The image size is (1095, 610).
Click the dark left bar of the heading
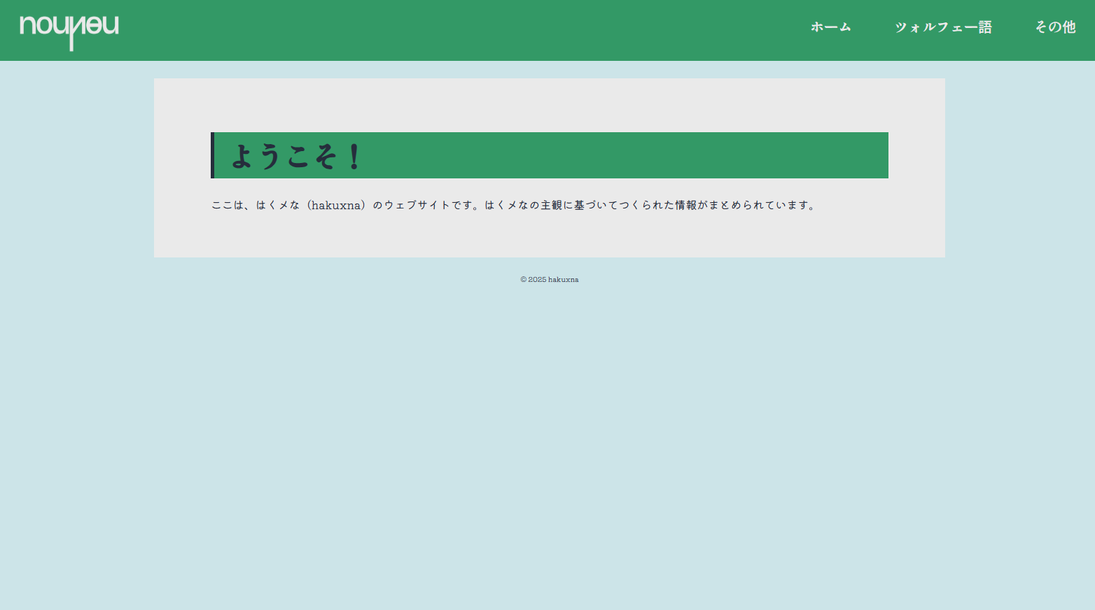212,155
